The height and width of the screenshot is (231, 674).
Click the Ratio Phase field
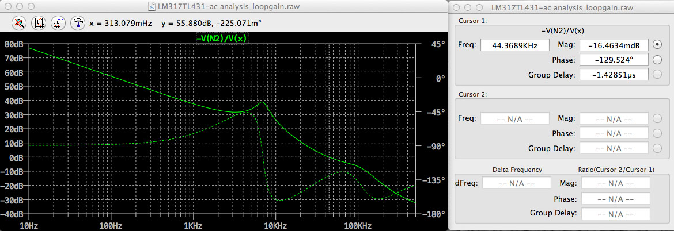click(616, 198)
